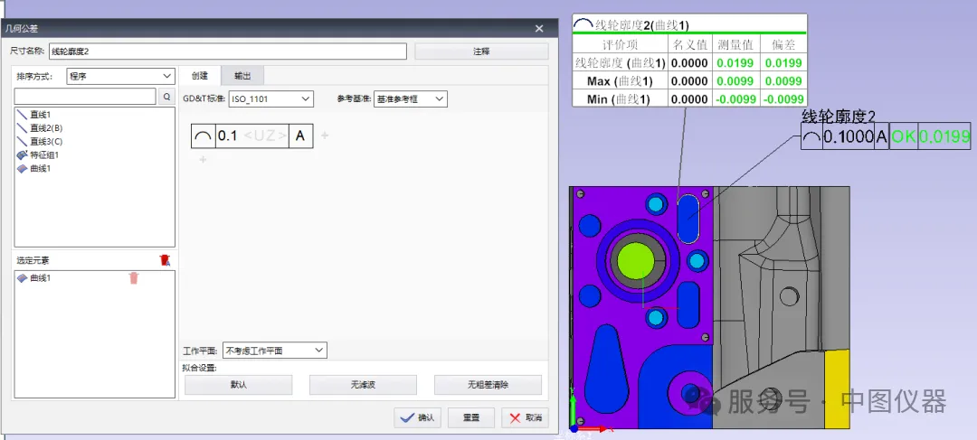Pick 曲线1 from the upper element list
This screenshot has width=977, height=440.
coord(40,169)
